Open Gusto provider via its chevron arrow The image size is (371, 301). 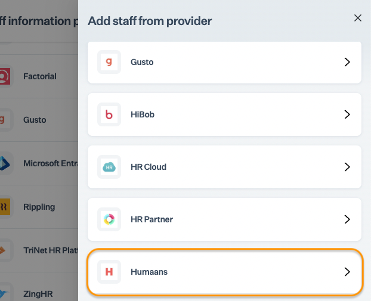(347, 62)
